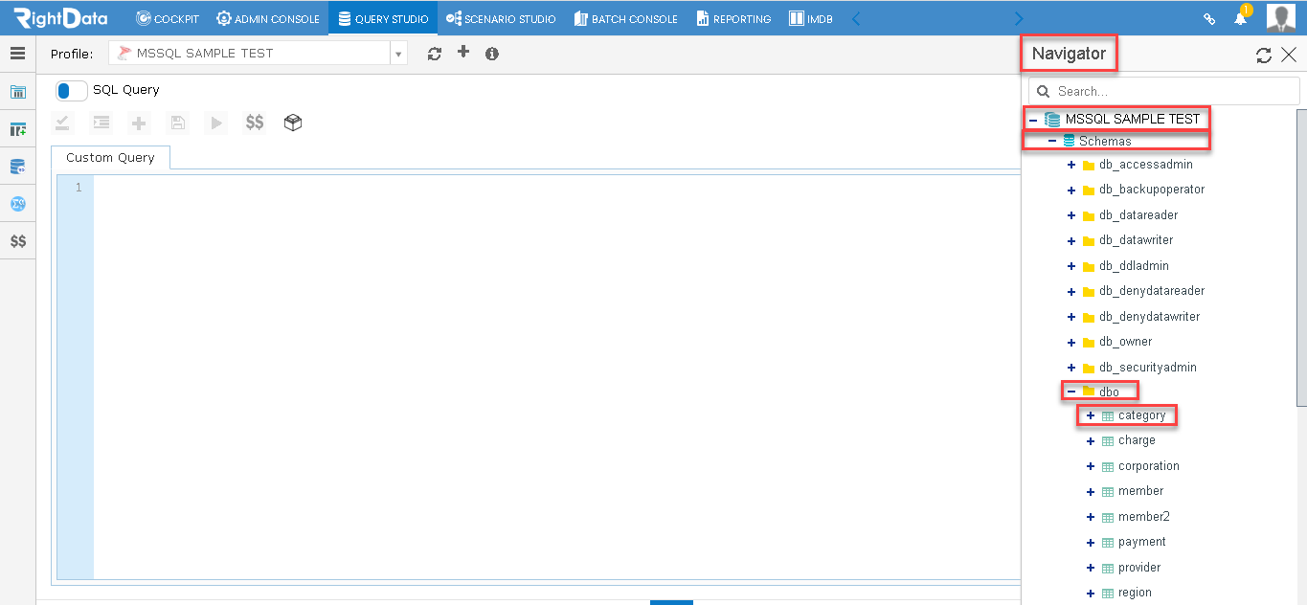Collapse the MSSQL SAMPLE TEST node

pos(1033,120)
